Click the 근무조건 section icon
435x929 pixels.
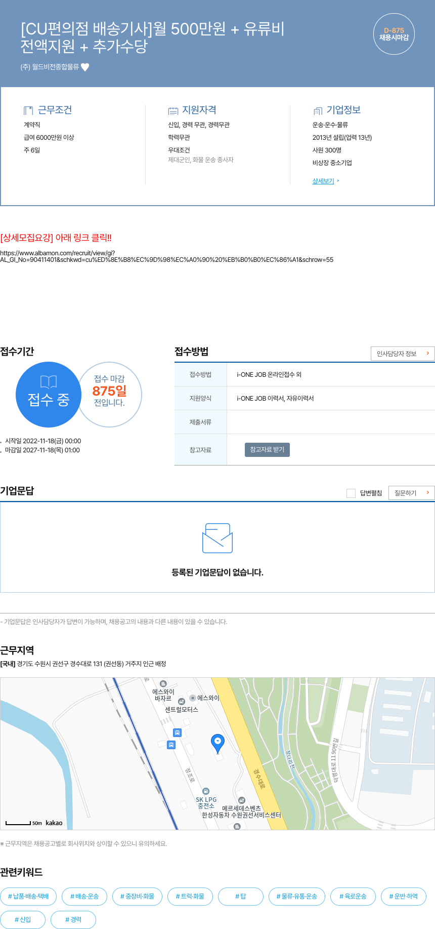[28, 110]
